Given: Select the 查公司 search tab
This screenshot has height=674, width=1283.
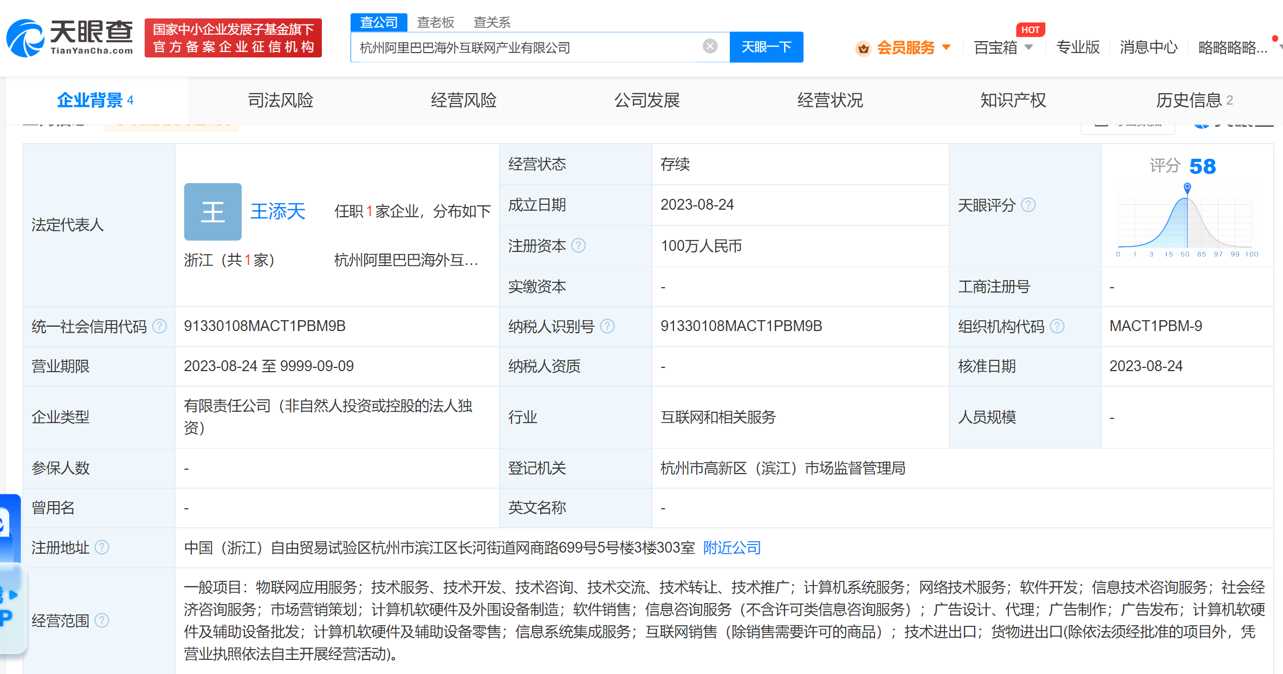Looking at the screenshot, I should point(379,22).
